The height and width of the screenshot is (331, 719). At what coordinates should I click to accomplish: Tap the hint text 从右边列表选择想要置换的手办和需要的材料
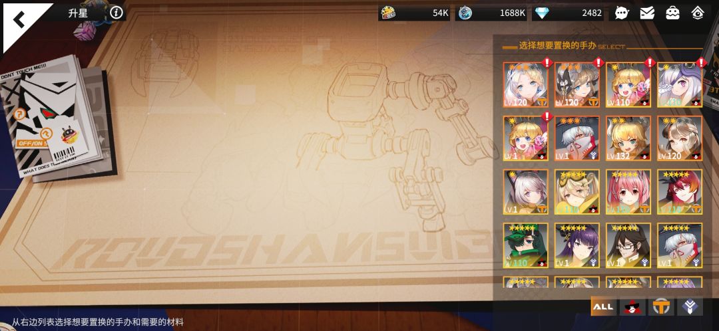pos(98,322)
